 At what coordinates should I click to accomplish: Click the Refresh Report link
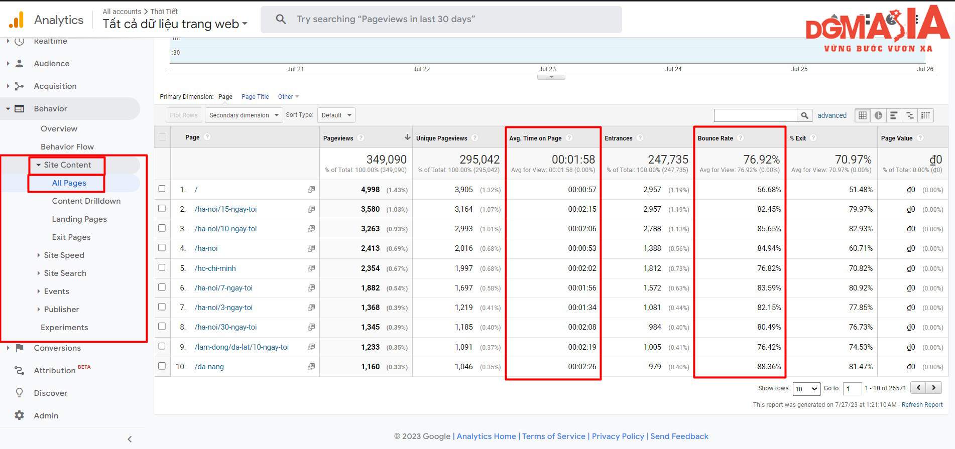pyautogui.click(x=922, y=405)
